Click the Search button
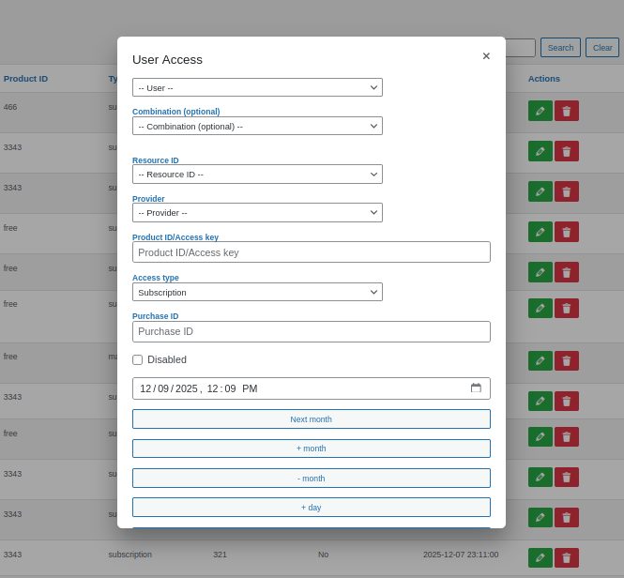The height and width of the screenshot is (578, 624). coord(560,48)
